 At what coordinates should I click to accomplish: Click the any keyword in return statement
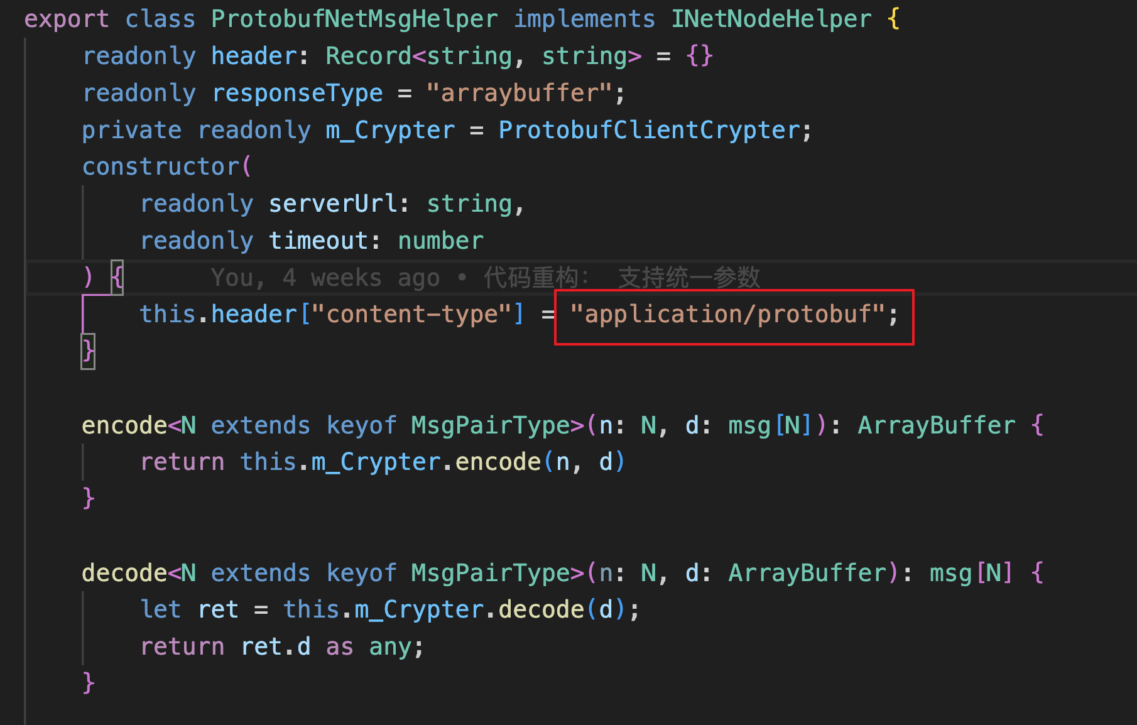[389, 646]
